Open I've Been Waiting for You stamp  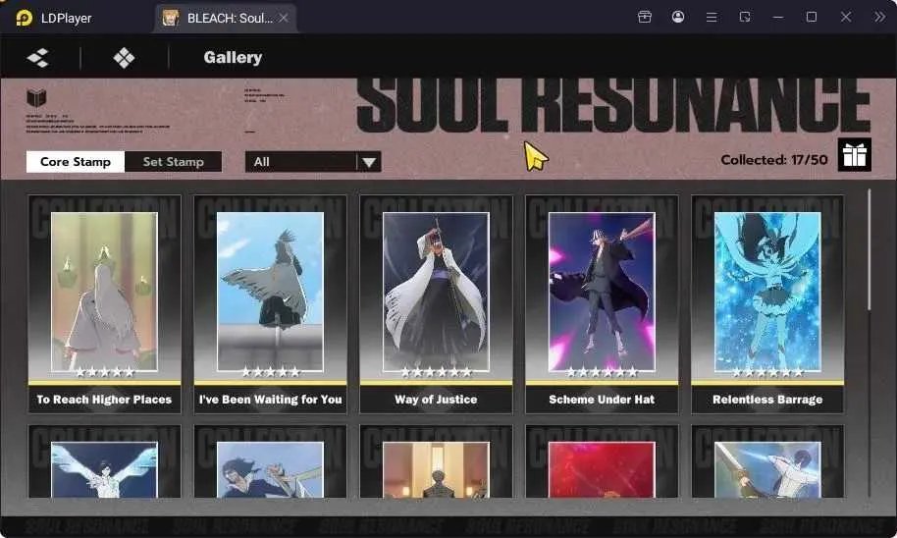pyautogui.click(x=270, y=304)
